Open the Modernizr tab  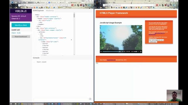pos(50,10)
